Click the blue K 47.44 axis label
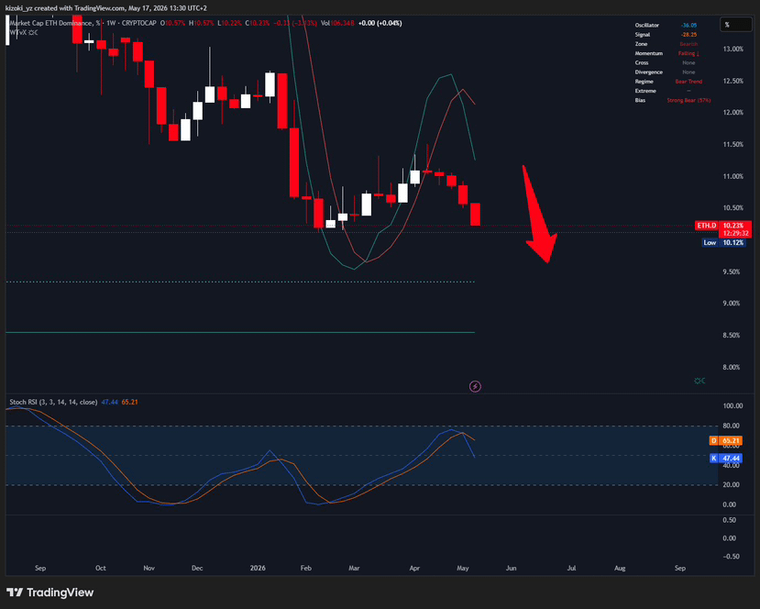 tap(725, 459)
